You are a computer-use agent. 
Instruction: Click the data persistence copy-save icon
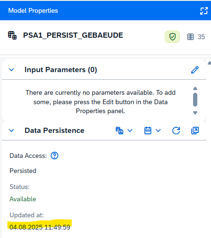pyautogui.click(x=119, y=131)
